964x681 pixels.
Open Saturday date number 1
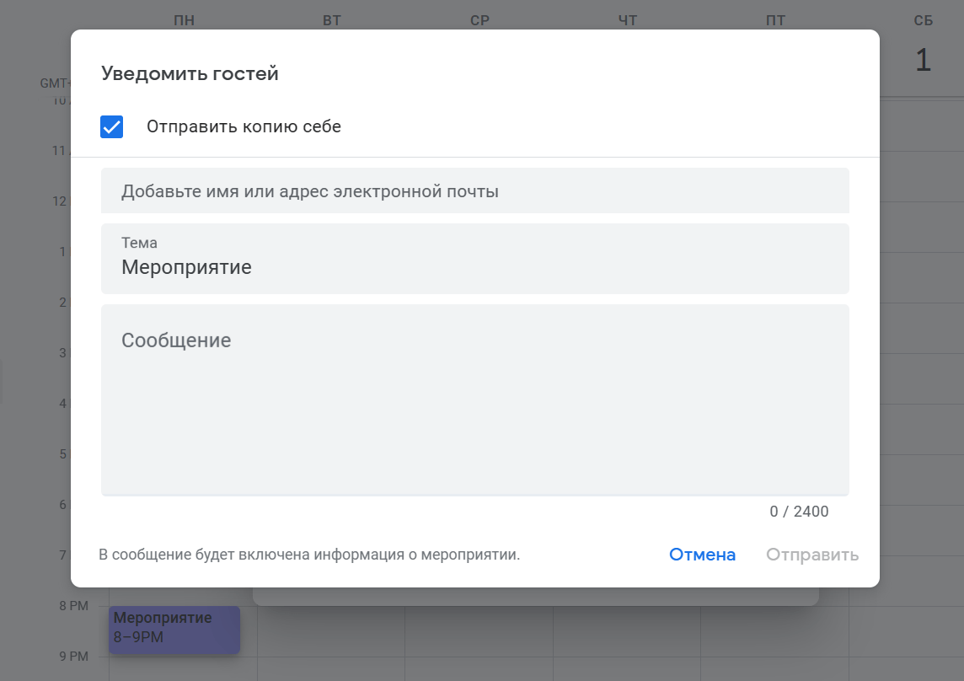923,61
